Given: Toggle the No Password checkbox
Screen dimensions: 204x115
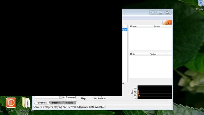Looking at the screenshot, I should pyautogui.click(x=61, y=97).
